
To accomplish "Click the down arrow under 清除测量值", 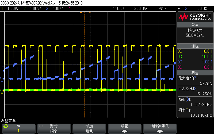I will (x=160, y=131).
